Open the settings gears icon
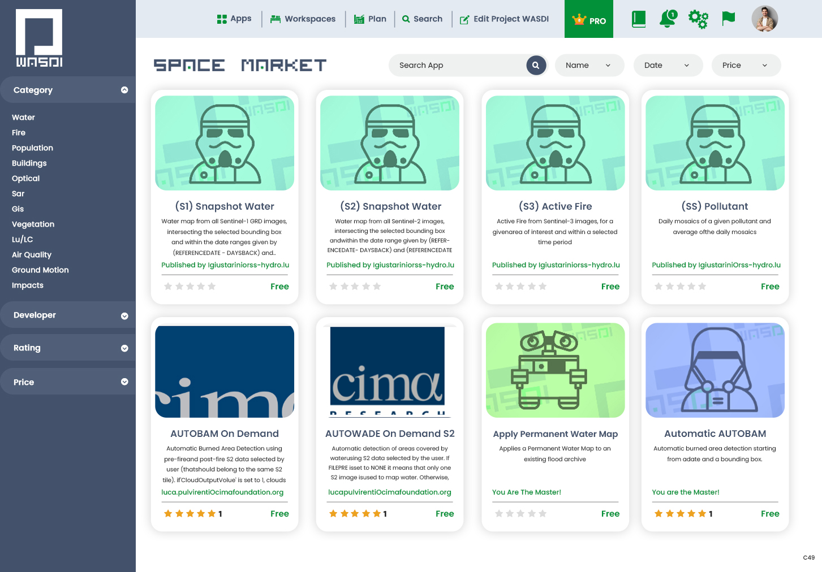Viewport: 822px width, 572px height. pyautogui.click(x=698, y=19)
